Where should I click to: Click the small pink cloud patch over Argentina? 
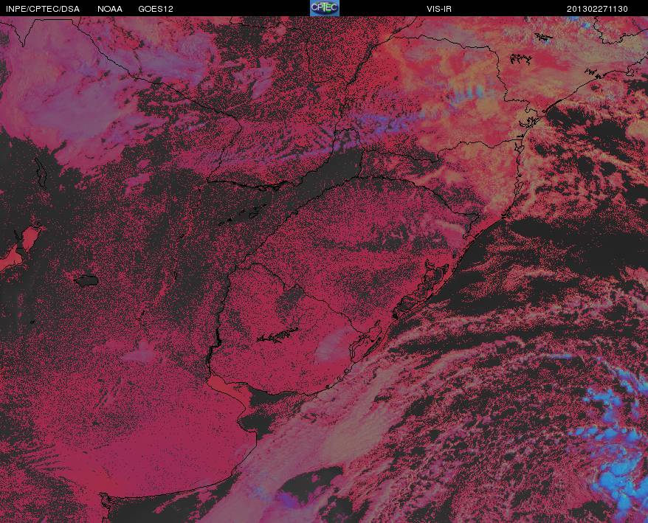pos(142,352)
